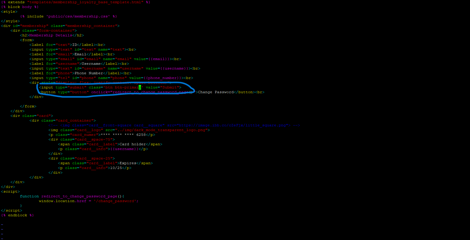
Task: Click the function redirect_to_change_password_page definition line
Action: [72, 196]
